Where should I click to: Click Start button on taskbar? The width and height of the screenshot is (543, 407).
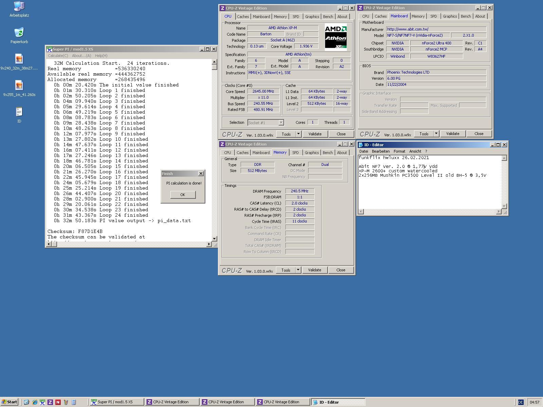tap(9, 402)
